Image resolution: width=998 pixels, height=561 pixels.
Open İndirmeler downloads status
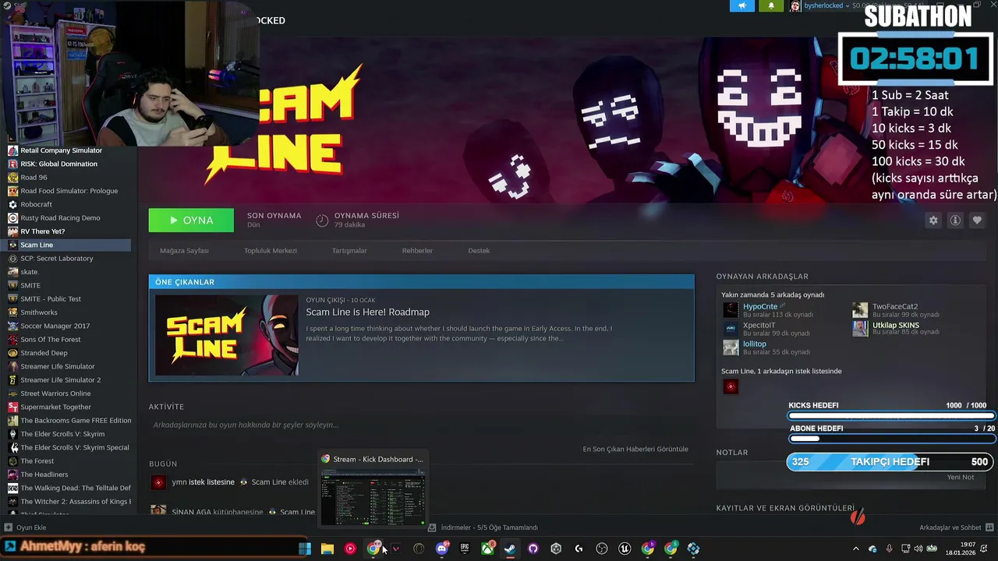(483, 527)
